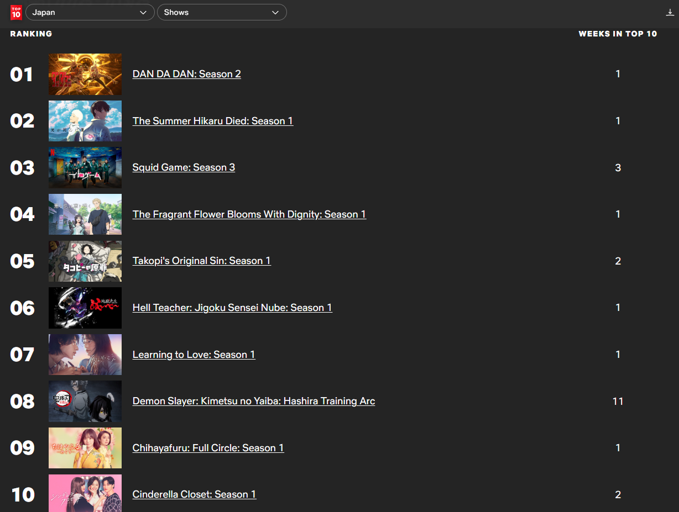The image size is (679, 512).
Task: Click rank number 09
Action: click(x=22, y=448)
